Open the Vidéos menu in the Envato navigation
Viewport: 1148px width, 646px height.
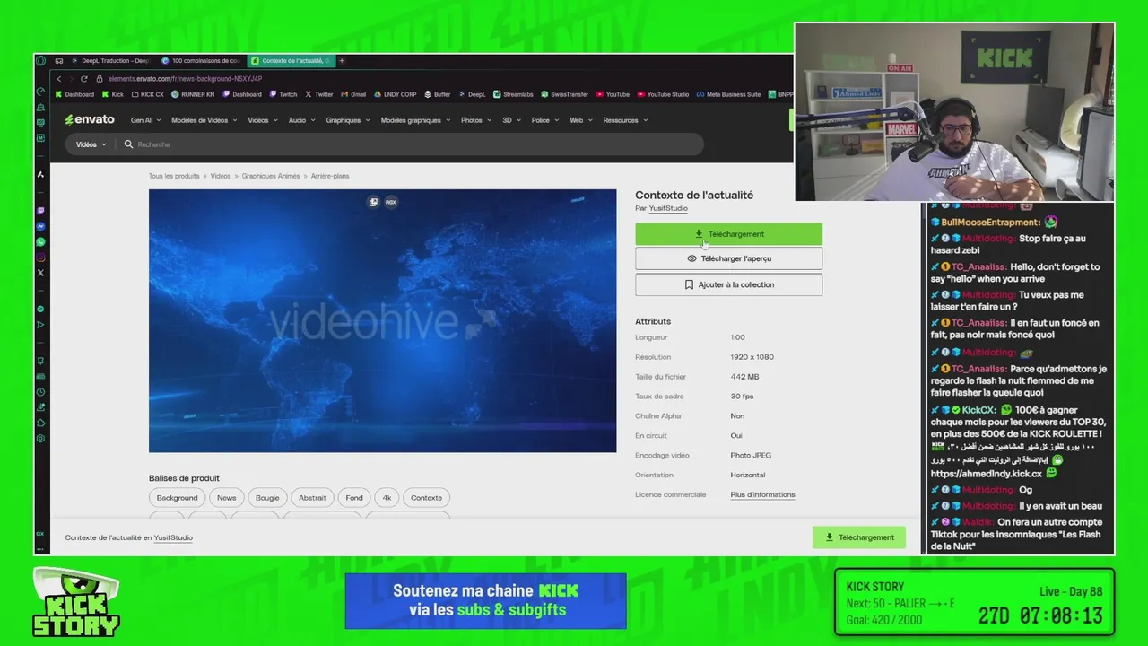(x=262, y=120)
